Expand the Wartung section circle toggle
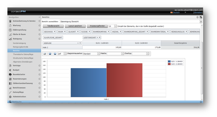 click(39, 26)
